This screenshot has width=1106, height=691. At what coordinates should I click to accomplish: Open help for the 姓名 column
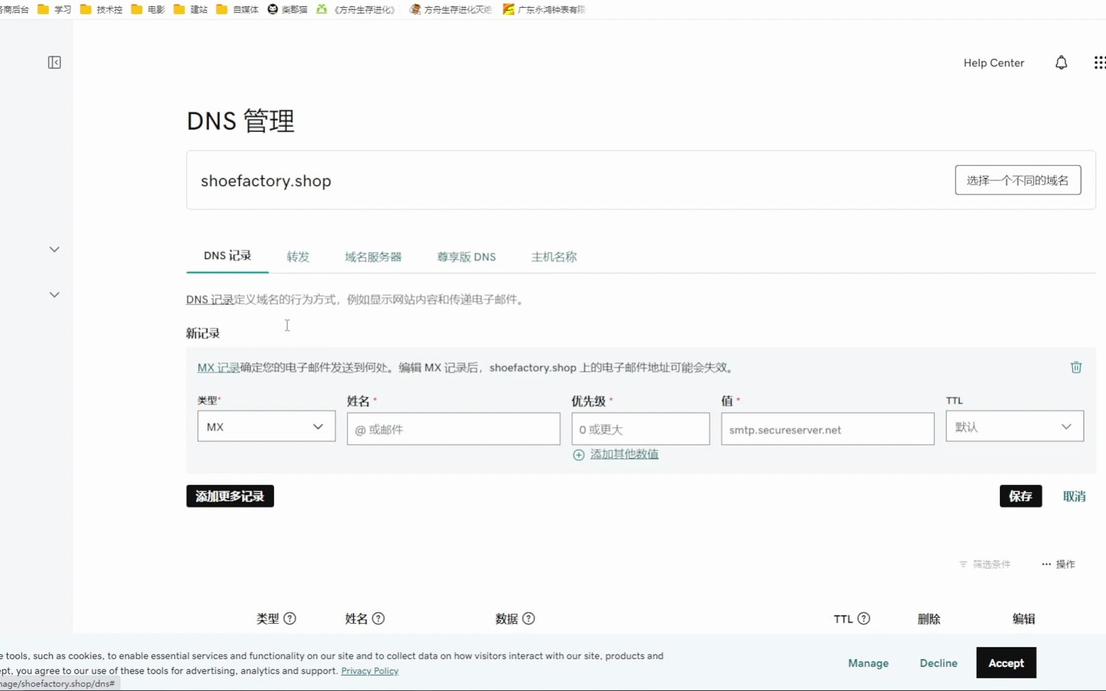[378, 619]
